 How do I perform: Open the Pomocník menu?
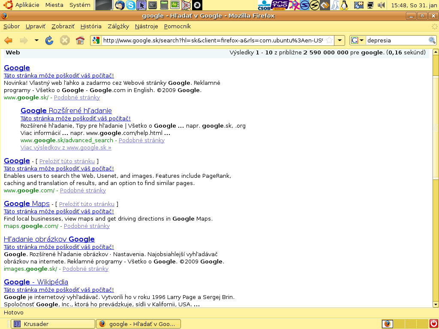177,26
